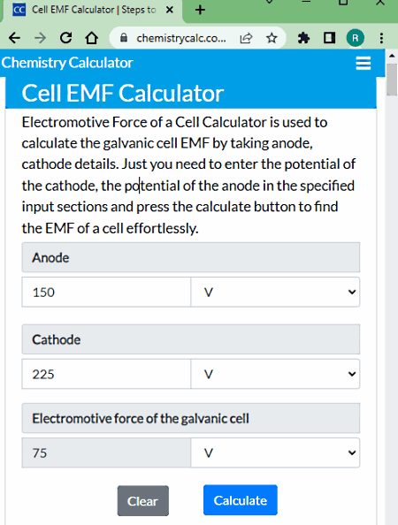Click the Chemistry Calculator site title
398x525 pixels.
pos(67,63)
